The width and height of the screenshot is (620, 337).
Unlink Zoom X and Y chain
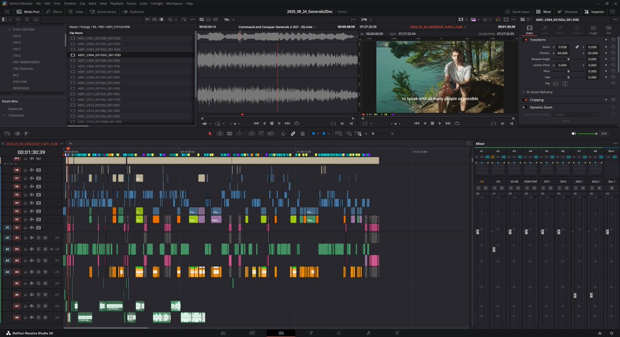pos(577,47)
